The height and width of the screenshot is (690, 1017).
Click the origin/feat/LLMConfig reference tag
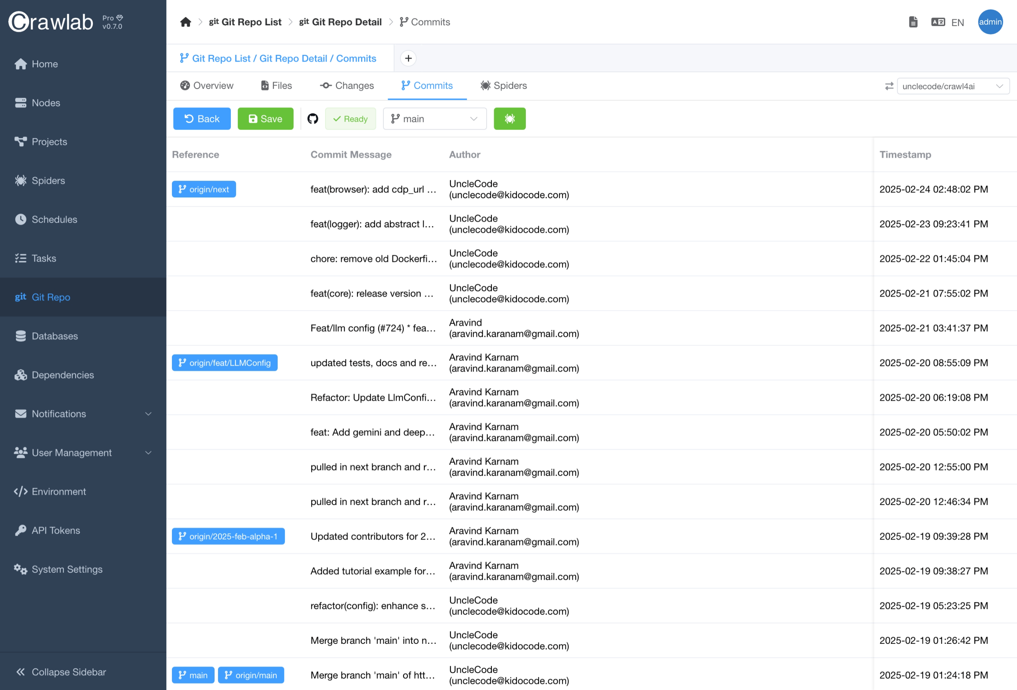pos(224,363)
